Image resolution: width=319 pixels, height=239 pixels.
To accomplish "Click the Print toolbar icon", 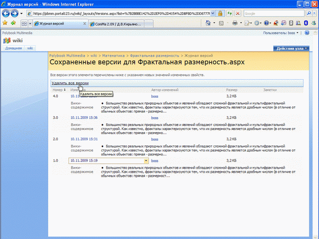I will coord(235,23).
